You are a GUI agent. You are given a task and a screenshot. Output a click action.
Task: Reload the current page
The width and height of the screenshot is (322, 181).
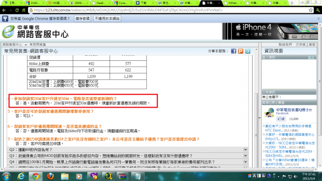click(x=17, y=10)
